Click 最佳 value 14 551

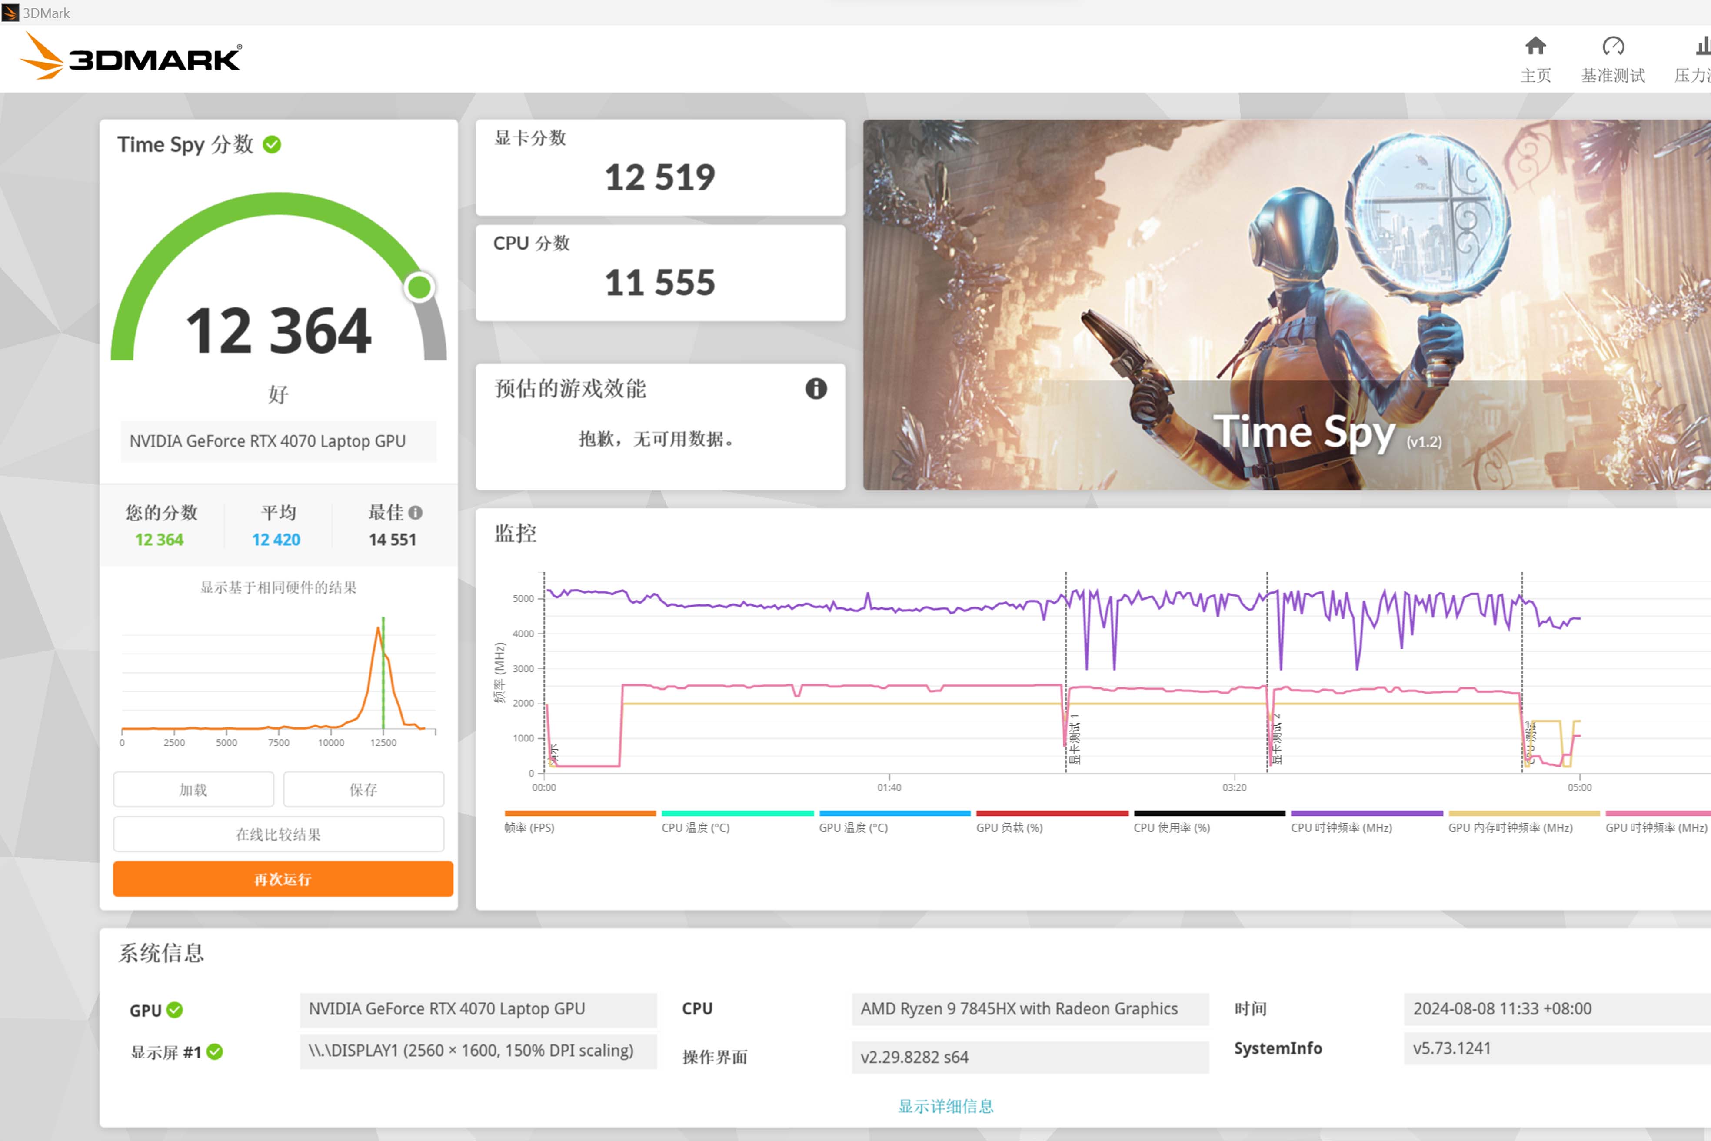392,540
